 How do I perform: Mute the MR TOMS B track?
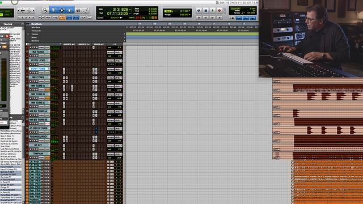pos(36,98)
